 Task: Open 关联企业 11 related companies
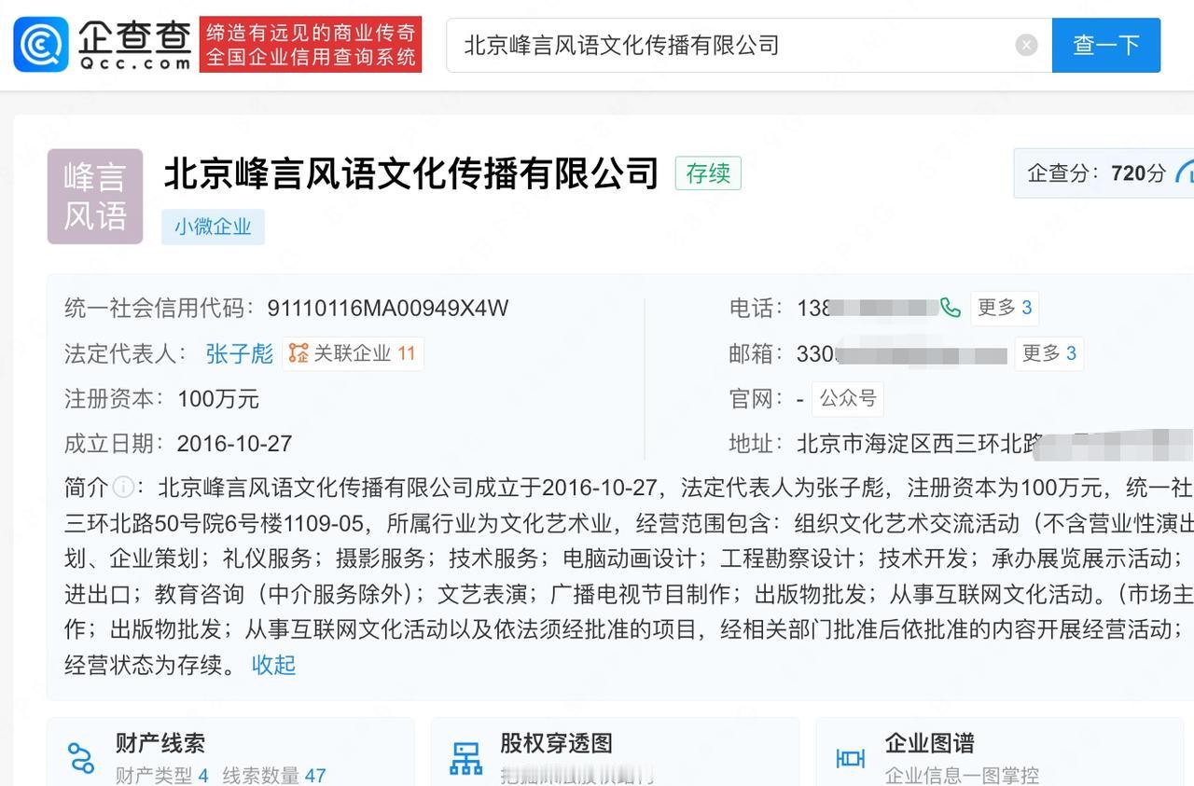coord(353,353)
